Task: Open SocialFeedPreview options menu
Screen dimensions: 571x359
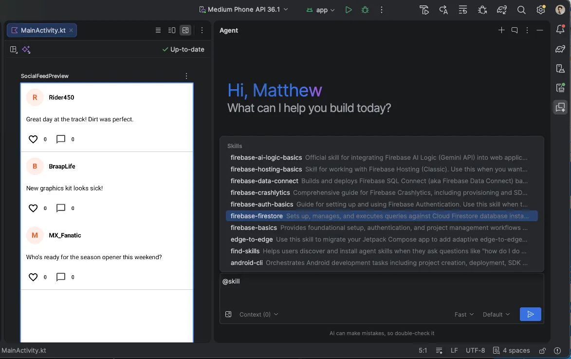Action: click(x=186, y=76)
